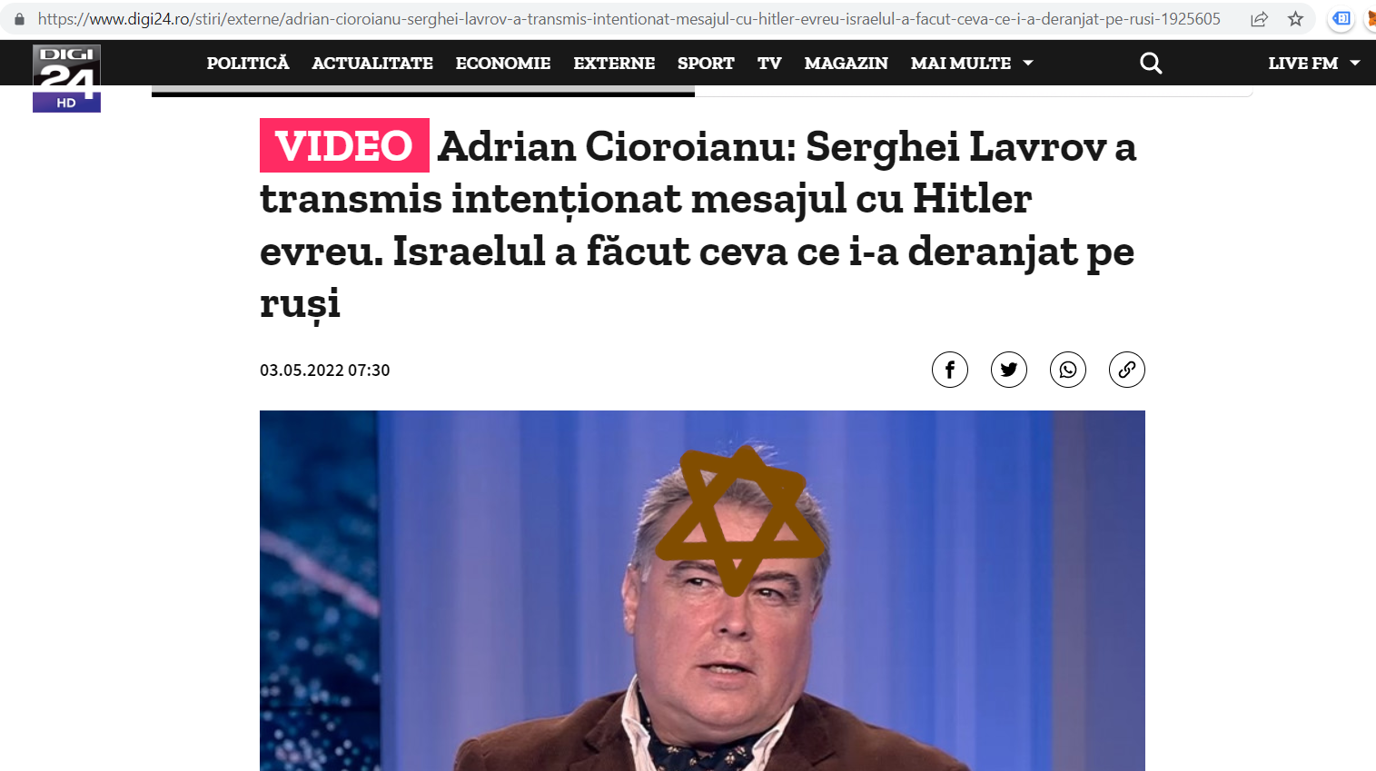Share article on Twitter
This screenshot has height=771, width=1376.
tap(1009, 370)
